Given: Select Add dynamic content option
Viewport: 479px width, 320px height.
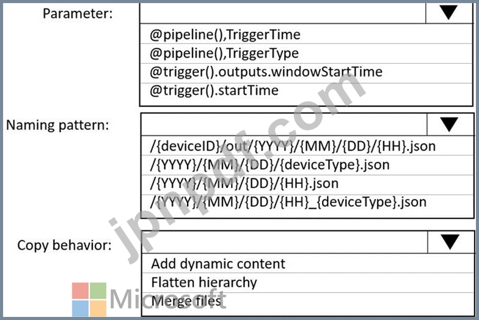Looking at the screenshot, I should [308, 264].
